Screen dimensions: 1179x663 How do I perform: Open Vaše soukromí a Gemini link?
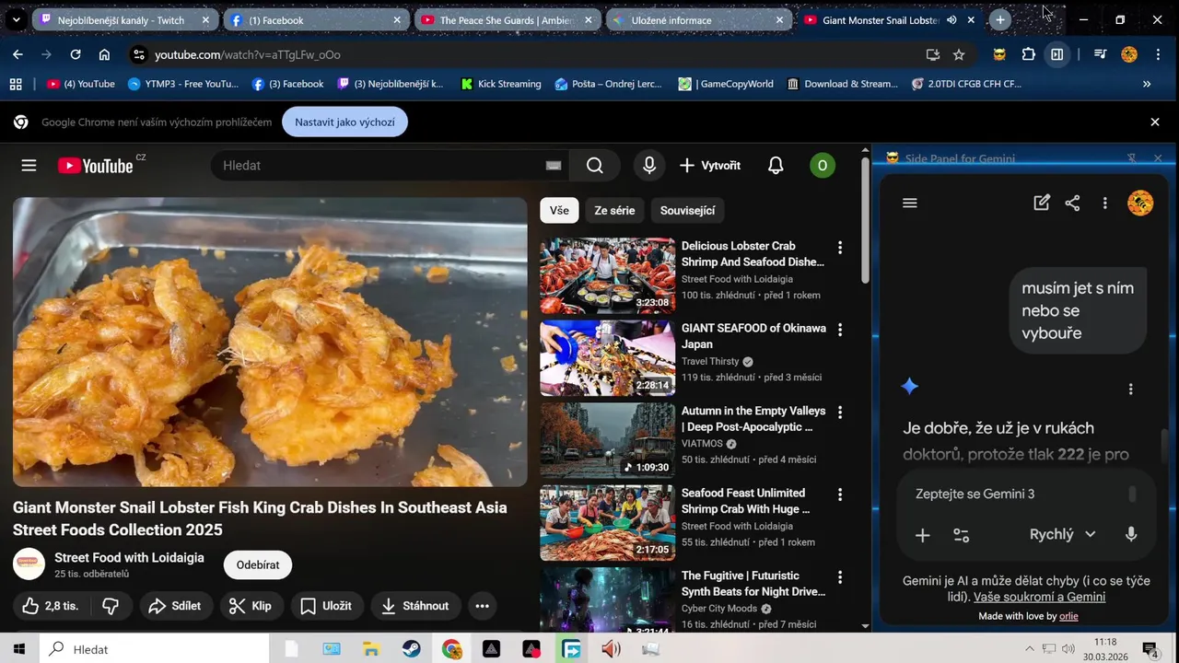[1039, 597]
